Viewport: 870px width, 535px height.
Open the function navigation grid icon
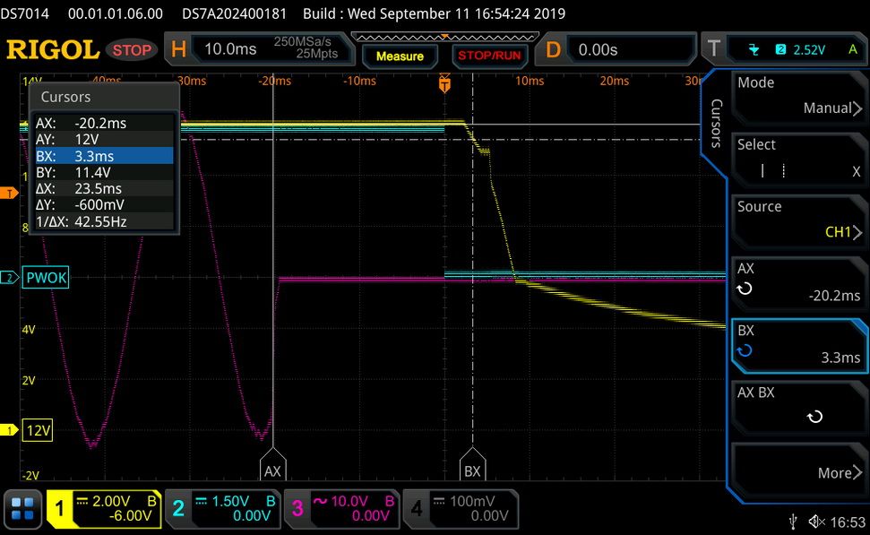22,509
